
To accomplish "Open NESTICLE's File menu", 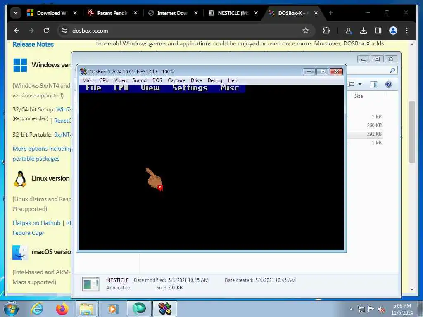I will coord(93,88).
